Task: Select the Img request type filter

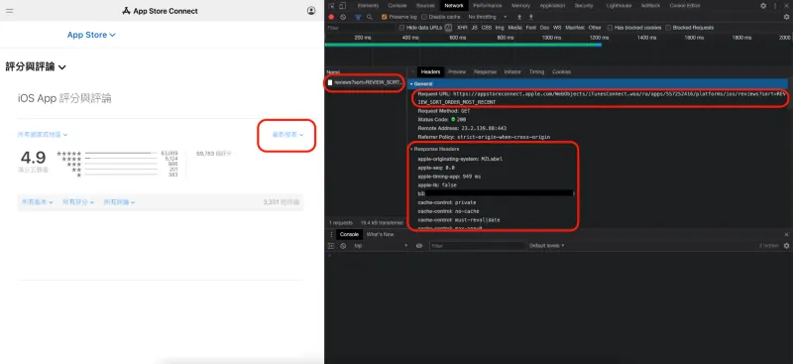Action: click(500, 28)
